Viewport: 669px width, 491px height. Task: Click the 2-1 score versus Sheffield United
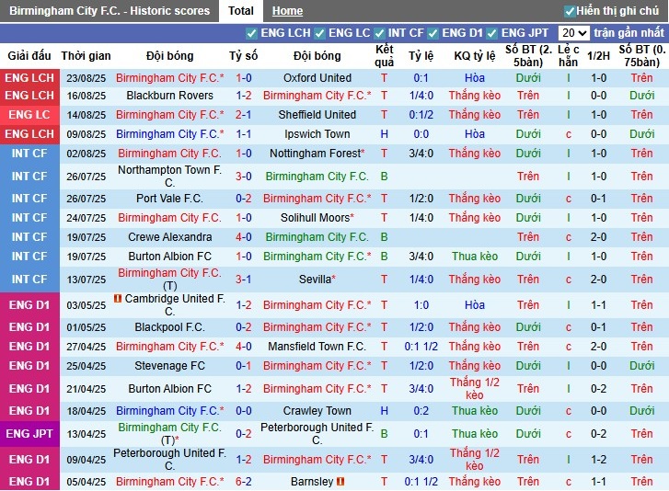click(x=244, y=115)
